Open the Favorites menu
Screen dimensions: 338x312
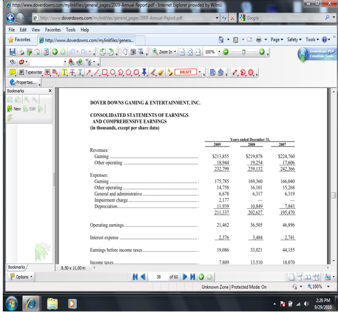pyautogui.click(x=53, y=30)
